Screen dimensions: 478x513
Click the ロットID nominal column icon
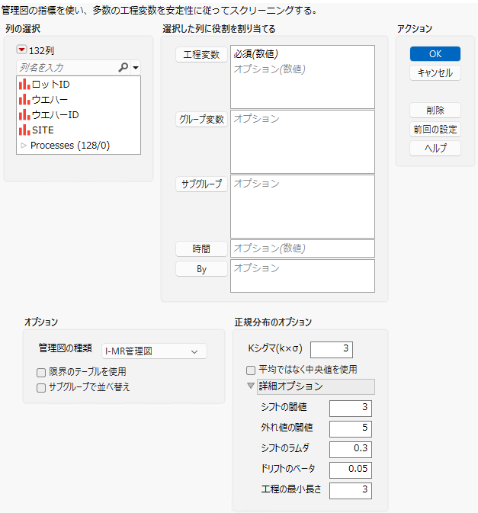coord(24,85)
